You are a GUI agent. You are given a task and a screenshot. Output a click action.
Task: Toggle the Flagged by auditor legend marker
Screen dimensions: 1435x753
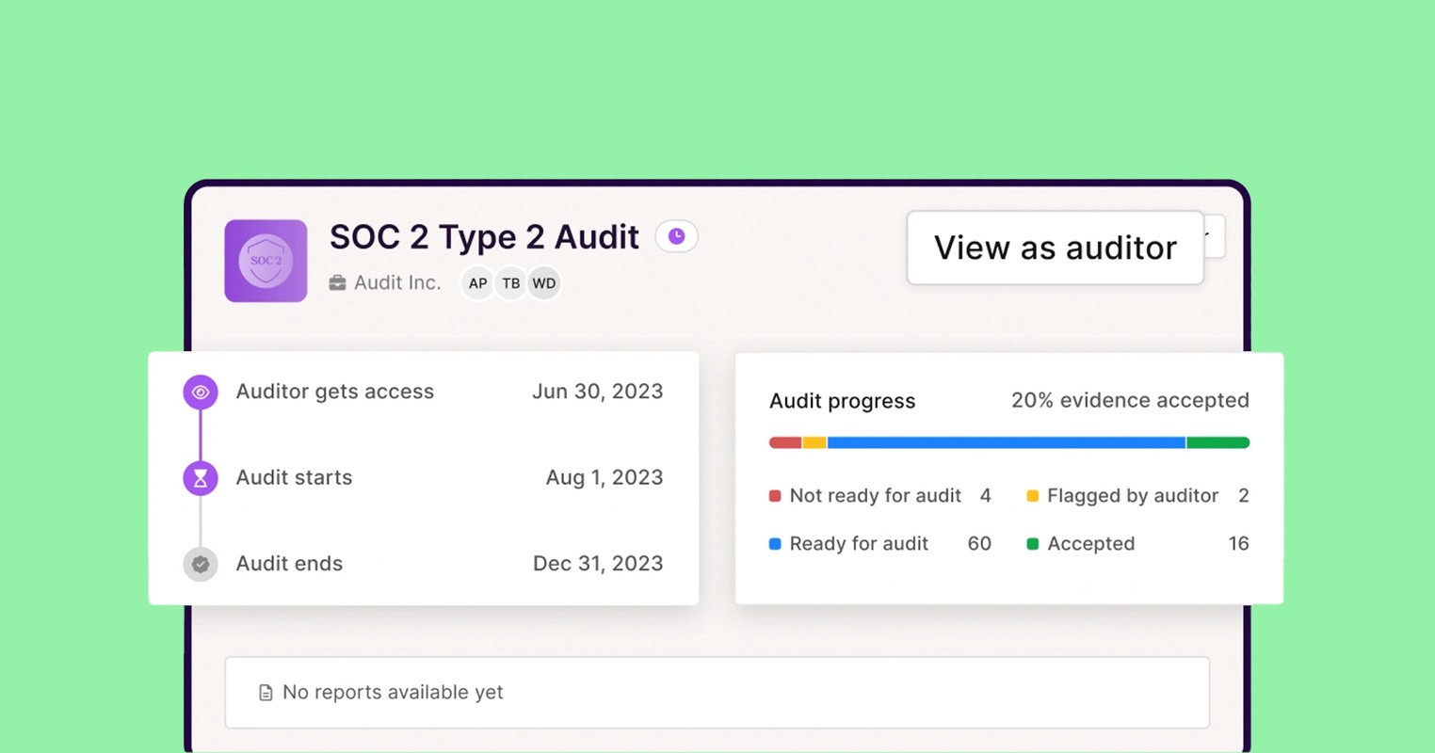pos(1033,495)
